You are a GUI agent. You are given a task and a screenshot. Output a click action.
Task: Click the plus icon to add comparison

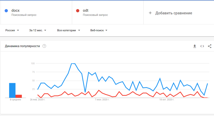pyautogui.click(x=150, y=13)
